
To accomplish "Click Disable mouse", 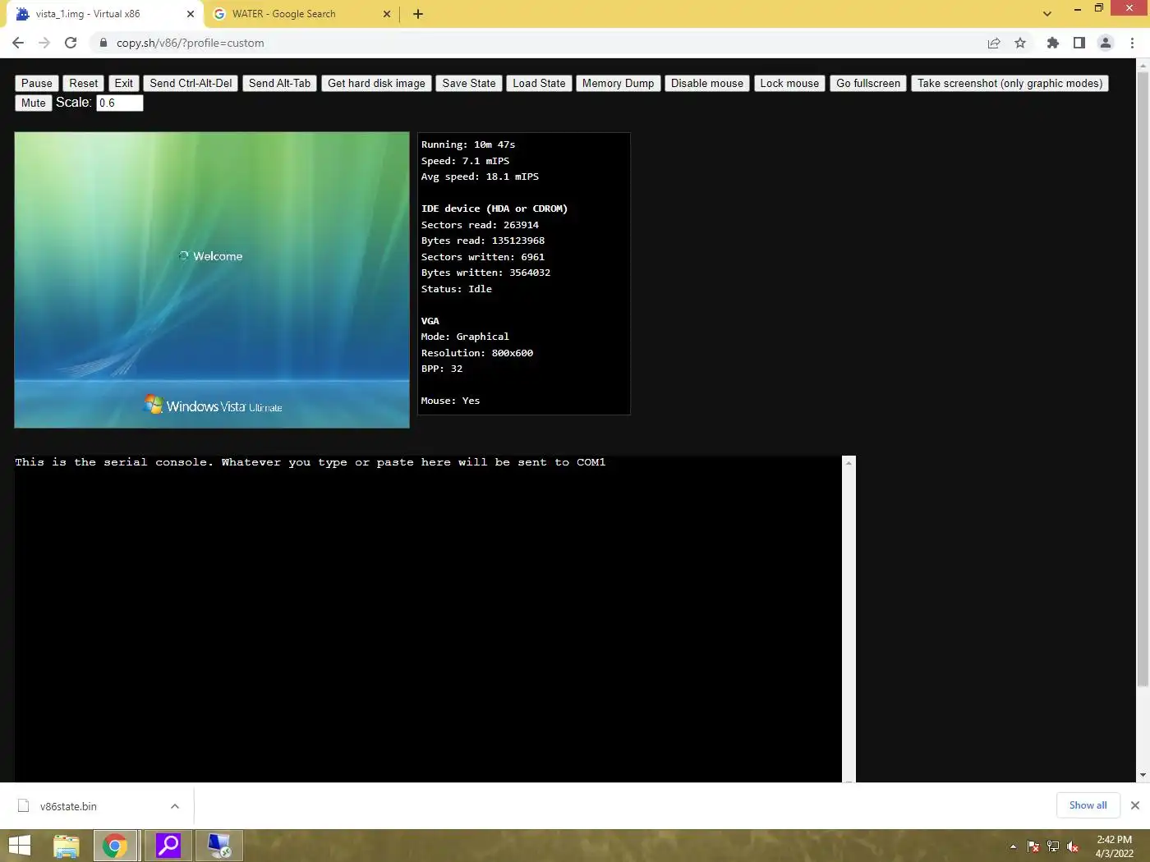I will click(706, 83).
